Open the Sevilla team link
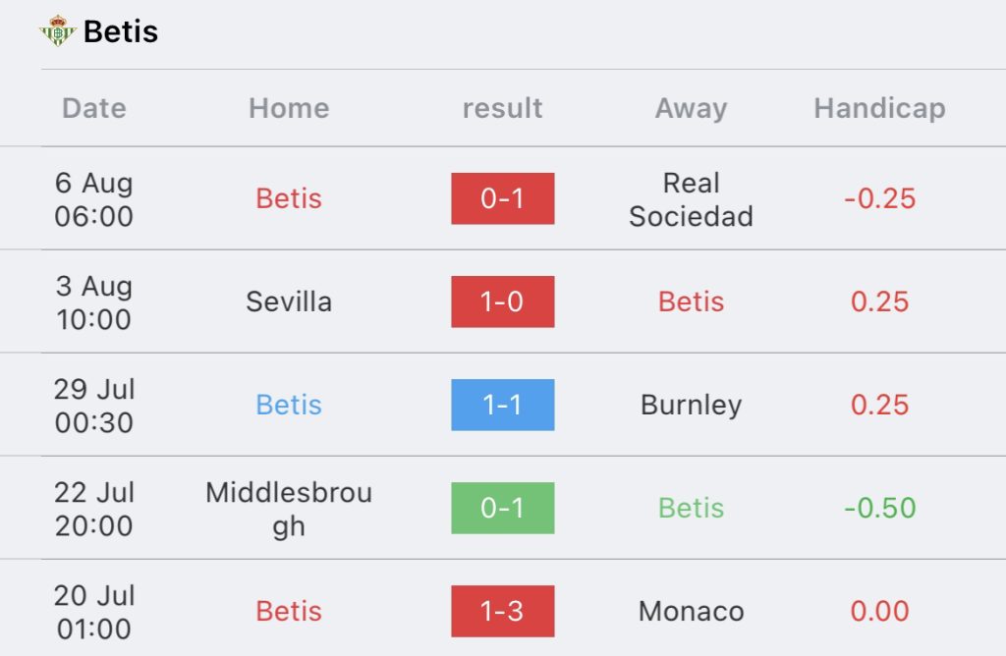Screen dimensions: 1006x656 pos(289,301)
